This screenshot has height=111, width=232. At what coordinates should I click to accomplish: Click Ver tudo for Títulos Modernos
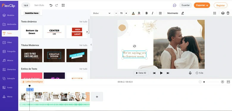(x=83, y=45)
